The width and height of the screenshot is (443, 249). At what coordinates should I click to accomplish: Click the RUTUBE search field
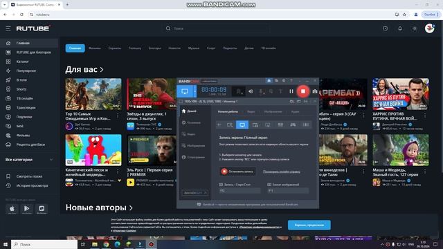tap(216, 28)
